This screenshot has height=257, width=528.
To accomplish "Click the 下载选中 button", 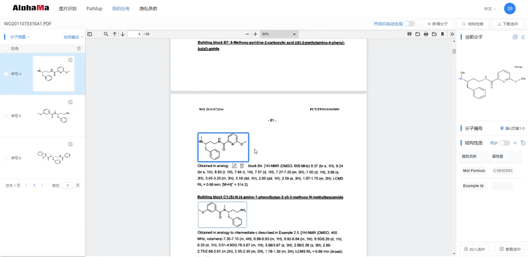I will (x=508, y=24).
